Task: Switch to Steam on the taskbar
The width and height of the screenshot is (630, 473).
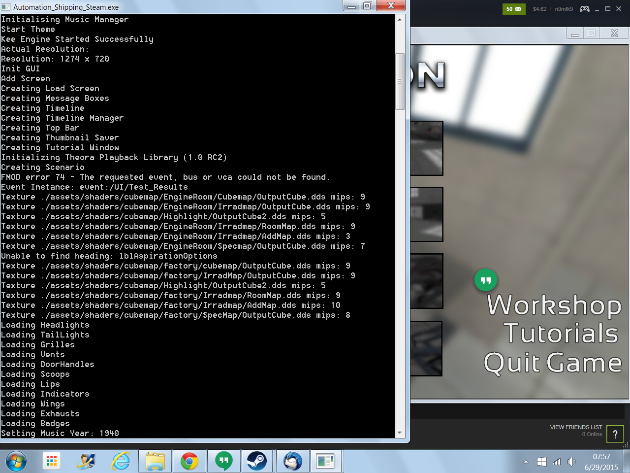Action: point(257,461)
